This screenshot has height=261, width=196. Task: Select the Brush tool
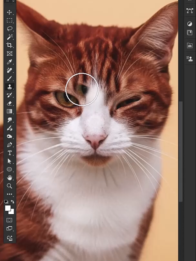(x=9, y=79)
